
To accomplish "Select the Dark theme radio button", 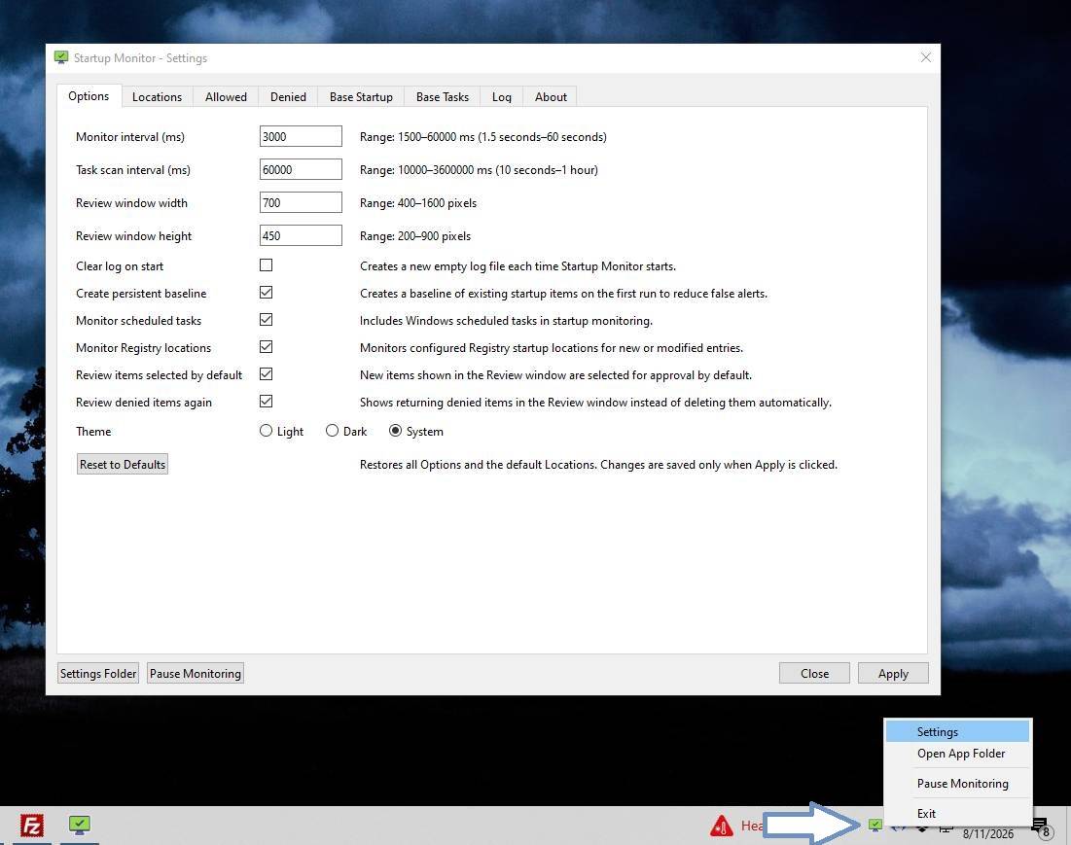I will [x=332, y=431].
